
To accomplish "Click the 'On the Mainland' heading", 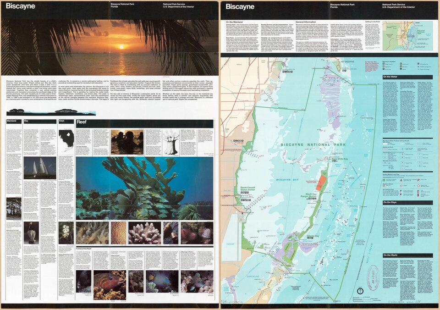I will 234,22.
